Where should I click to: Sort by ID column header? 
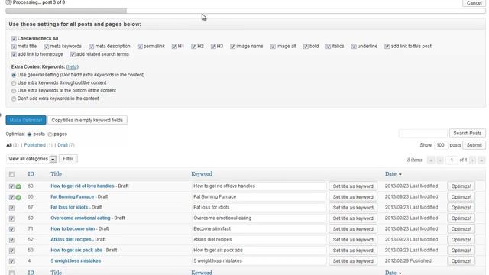click(x=31, y=174)
